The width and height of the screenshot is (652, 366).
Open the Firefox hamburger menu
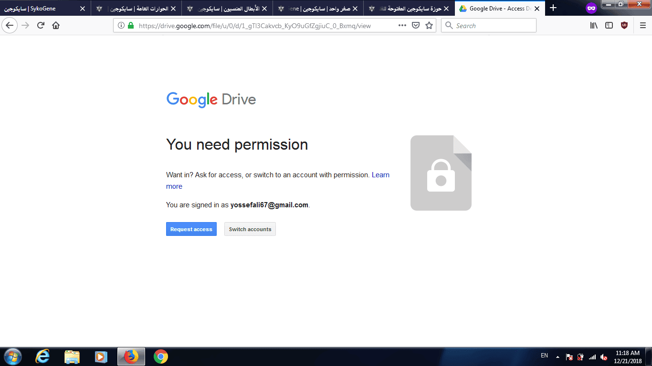click(642, 26)
